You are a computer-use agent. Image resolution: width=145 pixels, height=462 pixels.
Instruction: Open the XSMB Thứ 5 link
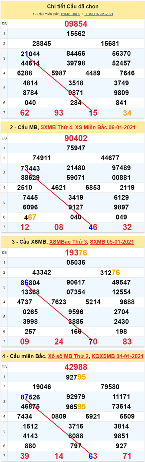pos(70,14)
